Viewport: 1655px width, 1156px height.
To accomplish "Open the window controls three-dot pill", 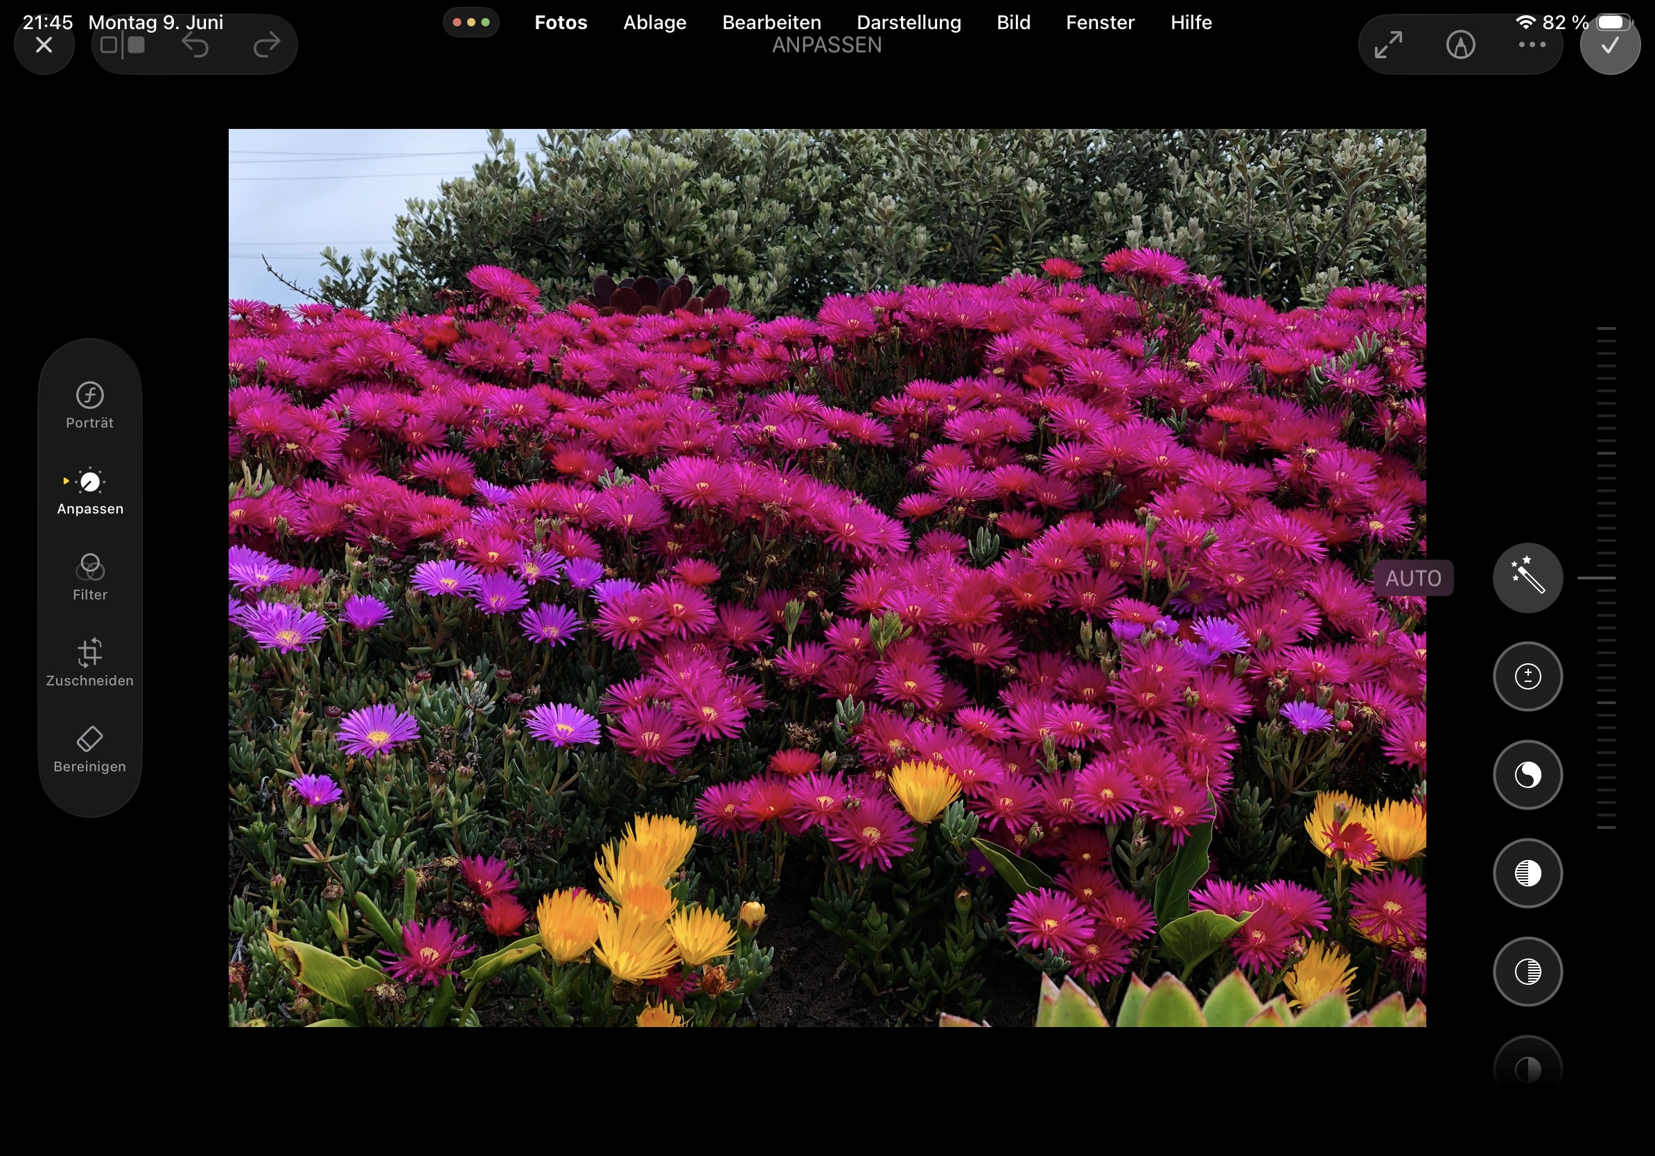I will click(471, 22).
